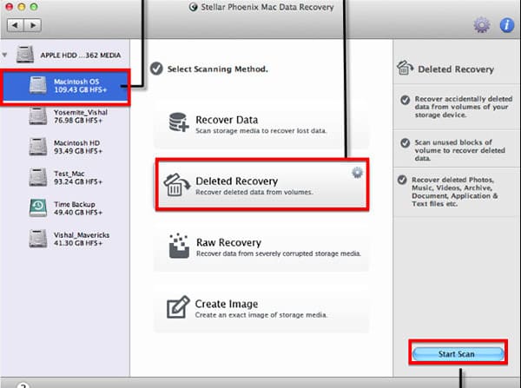Open preferences via the toolbar gear icon

(481, 25)
